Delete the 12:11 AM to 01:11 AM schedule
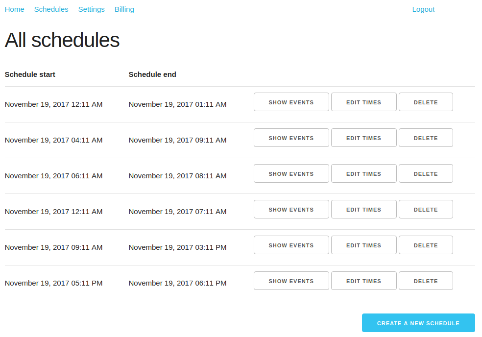Viewport: 482px width, 337px height. tap(426, 102)
